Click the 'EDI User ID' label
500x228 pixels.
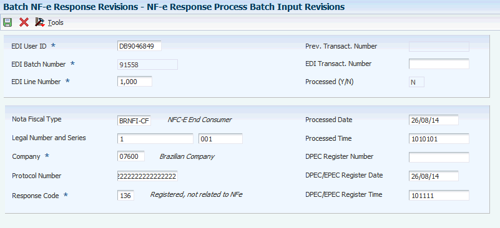tap(29, 46)
